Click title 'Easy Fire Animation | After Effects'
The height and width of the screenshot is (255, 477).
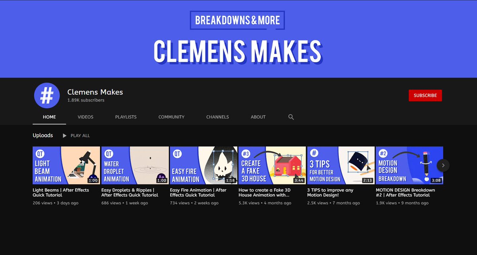coord(198,192)
